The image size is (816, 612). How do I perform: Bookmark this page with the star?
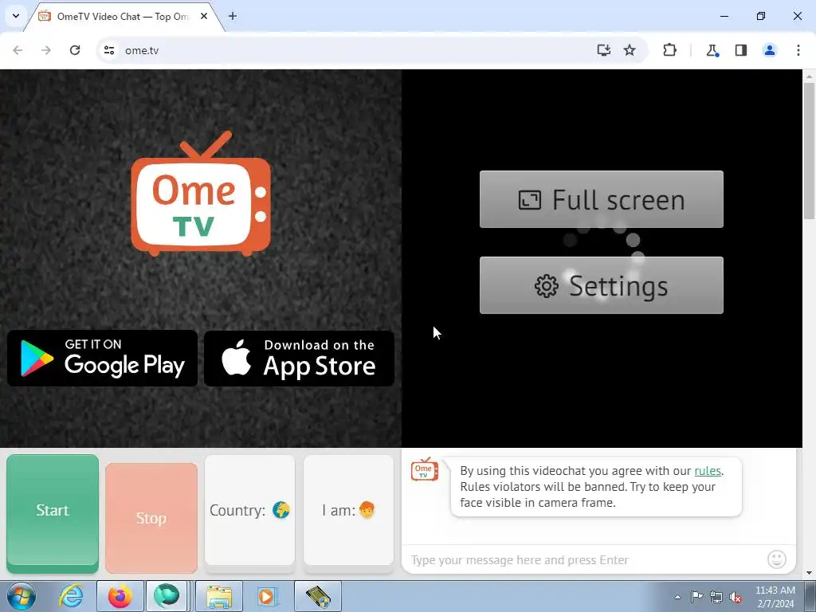tap(630, 50)
